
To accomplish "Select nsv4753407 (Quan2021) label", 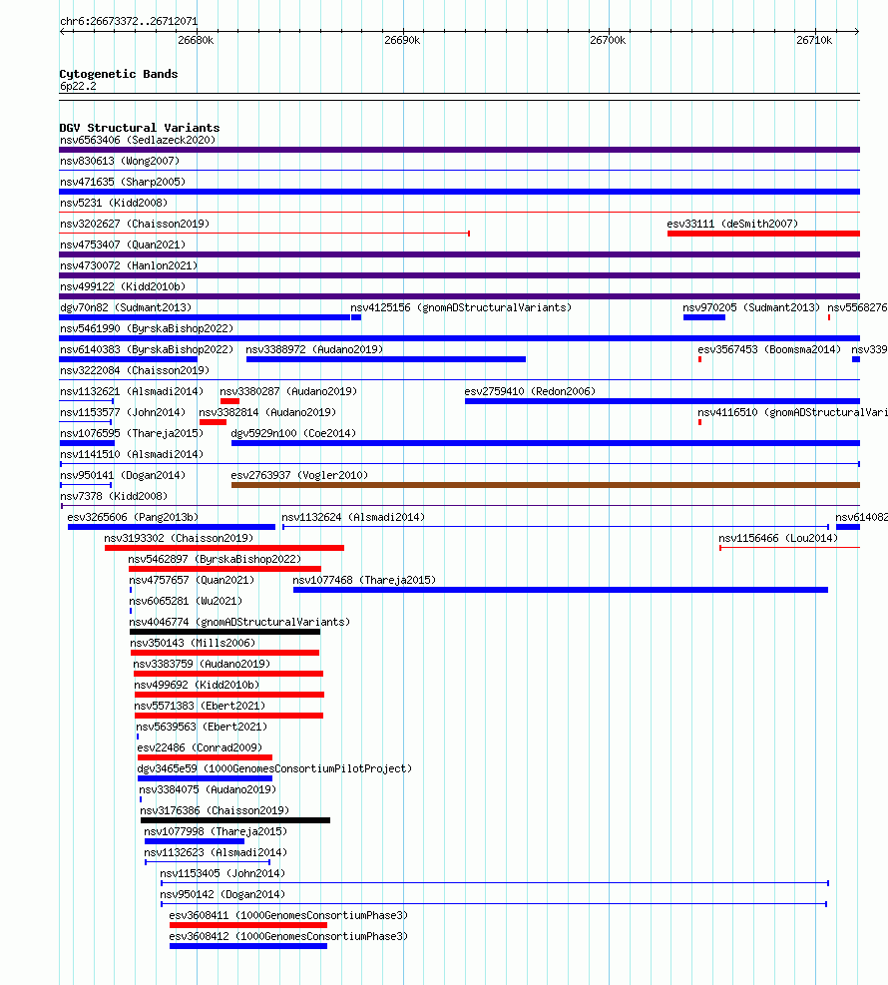I will tap(123, 245).
